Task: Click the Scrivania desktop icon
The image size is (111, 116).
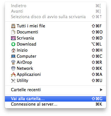Action: coord(13,38)
